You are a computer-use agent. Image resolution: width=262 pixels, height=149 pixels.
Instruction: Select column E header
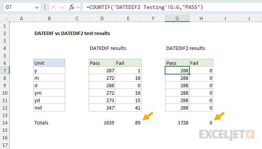pos(128,19)
